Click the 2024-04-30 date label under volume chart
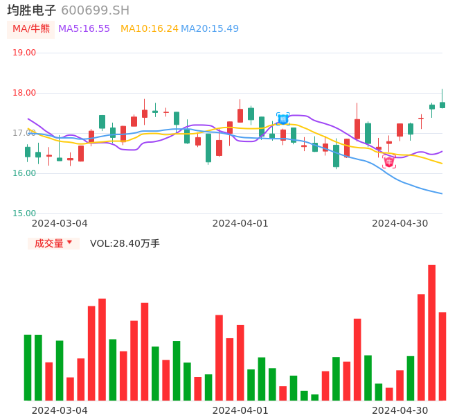Viewport: 475px width, 420px height. point(400,410)
